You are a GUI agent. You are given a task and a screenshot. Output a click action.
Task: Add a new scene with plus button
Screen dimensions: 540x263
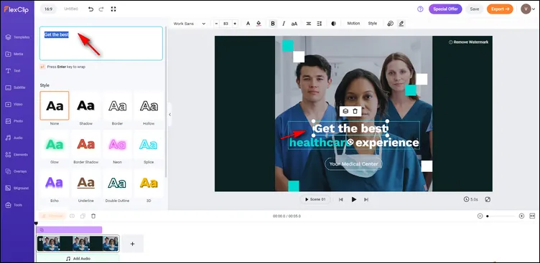pyautogui.click(x=132, y=244)
